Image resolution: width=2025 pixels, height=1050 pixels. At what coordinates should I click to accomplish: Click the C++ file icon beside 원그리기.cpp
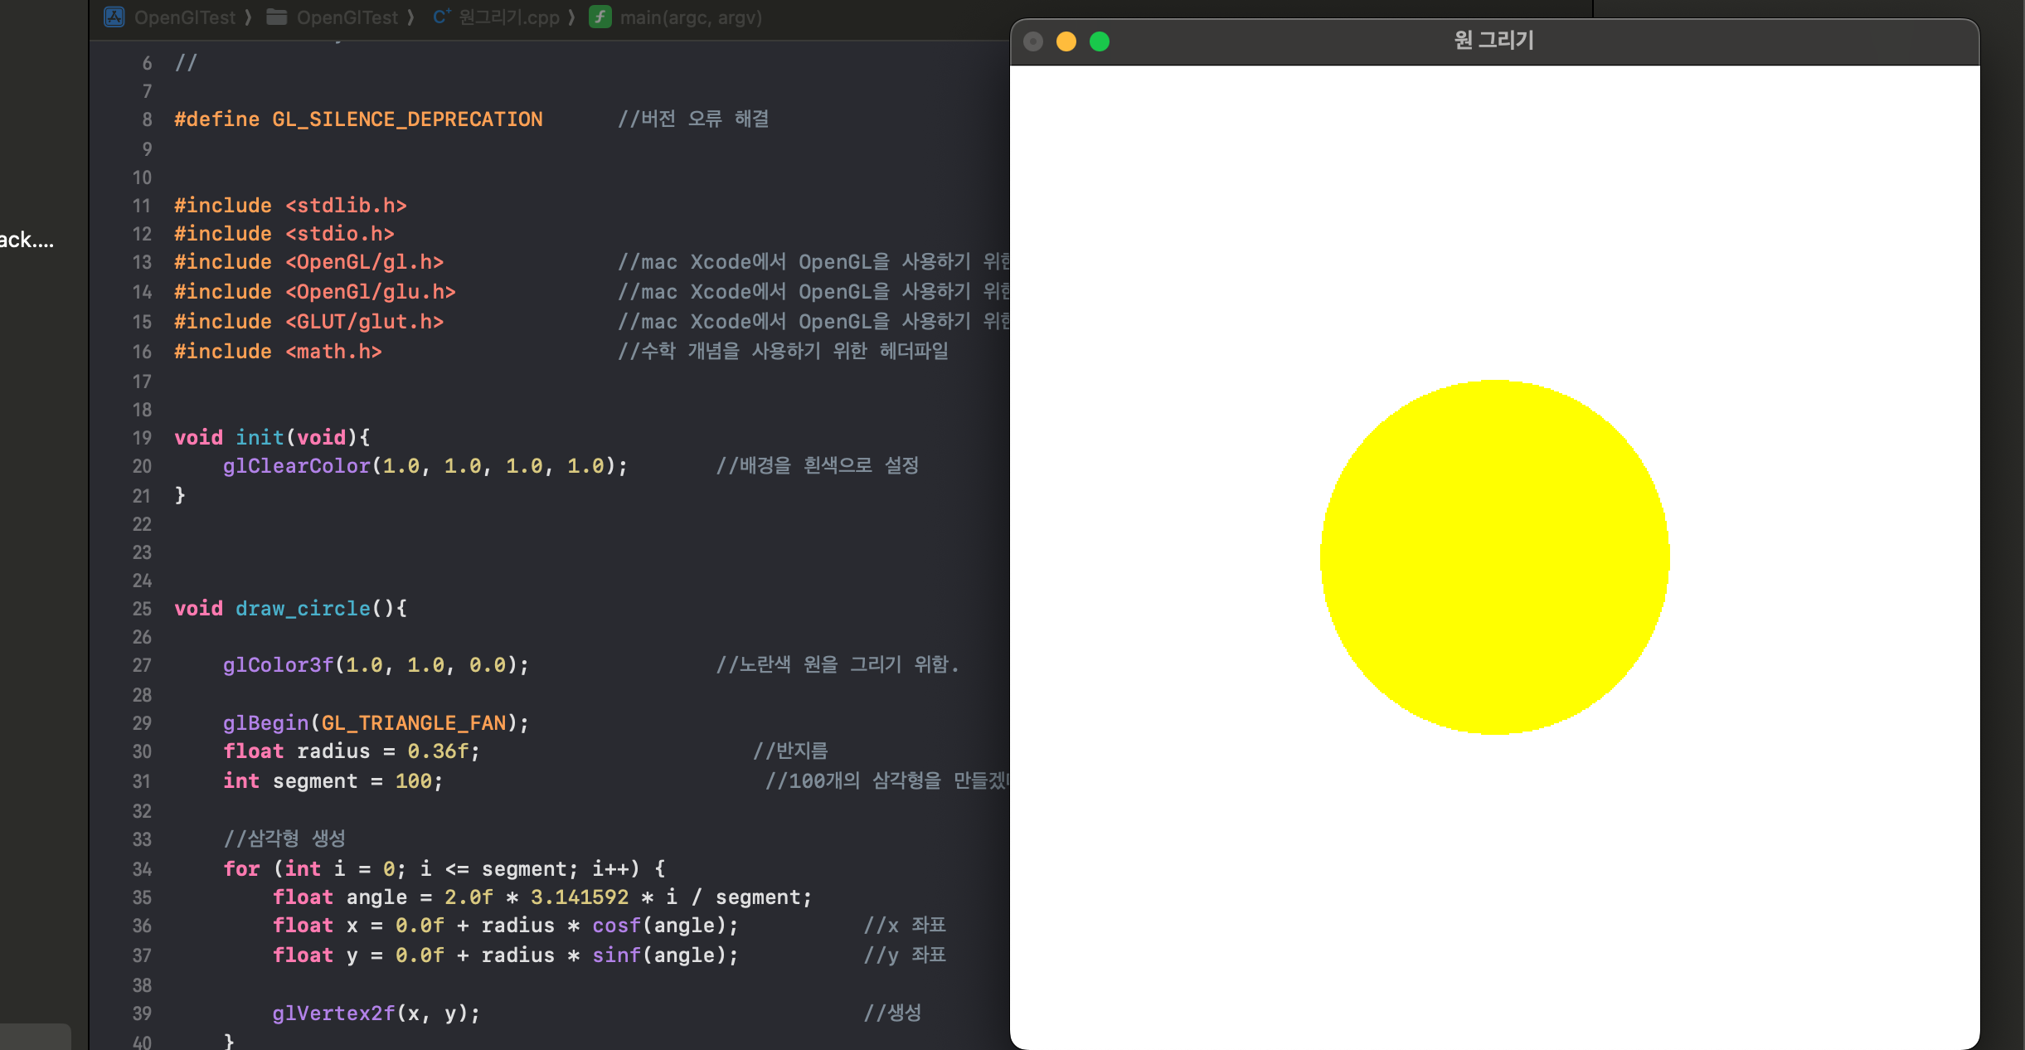coord(441,17)
